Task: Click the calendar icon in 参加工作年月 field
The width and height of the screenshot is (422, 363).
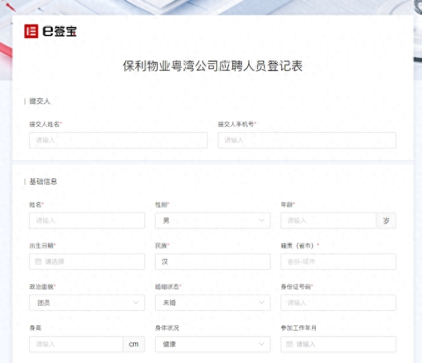Action: (x=289, y=344)
